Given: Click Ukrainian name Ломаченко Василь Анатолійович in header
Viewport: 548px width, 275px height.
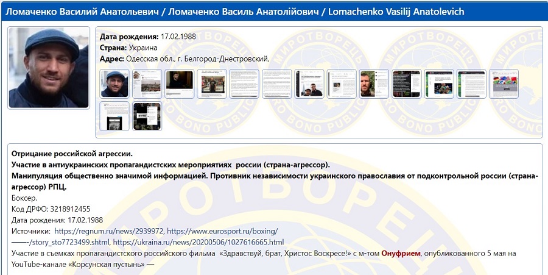Looking at the screenshot, I should [x=244, y=12].
